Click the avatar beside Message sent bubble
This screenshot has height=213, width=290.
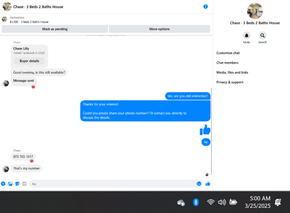pos(6,83)
